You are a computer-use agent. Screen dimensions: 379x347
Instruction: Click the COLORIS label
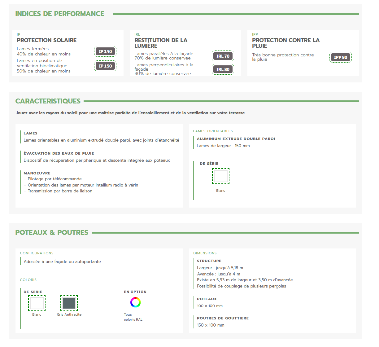coord(28,280)
